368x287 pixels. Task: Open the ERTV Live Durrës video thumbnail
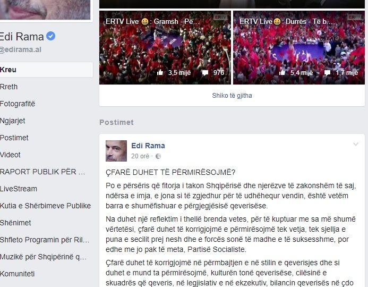[x=299, y=47]
